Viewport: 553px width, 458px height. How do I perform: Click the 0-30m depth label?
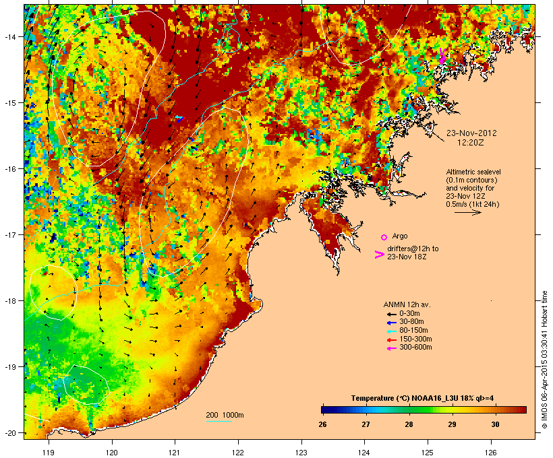click(409, 314)
